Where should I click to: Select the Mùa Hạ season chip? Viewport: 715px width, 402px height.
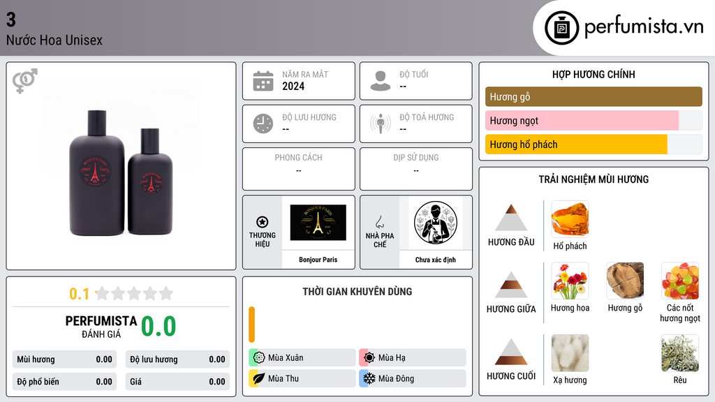[413, 358]
